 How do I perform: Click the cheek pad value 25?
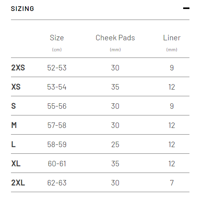[x=115, y=144]
